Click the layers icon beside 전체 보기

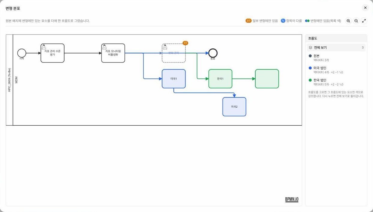click(x=311, y=48)
